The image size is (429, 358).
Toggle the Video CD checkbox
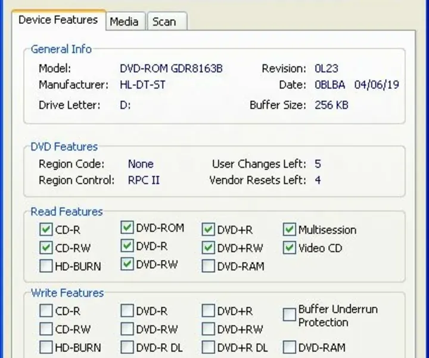tap(290, 248)
